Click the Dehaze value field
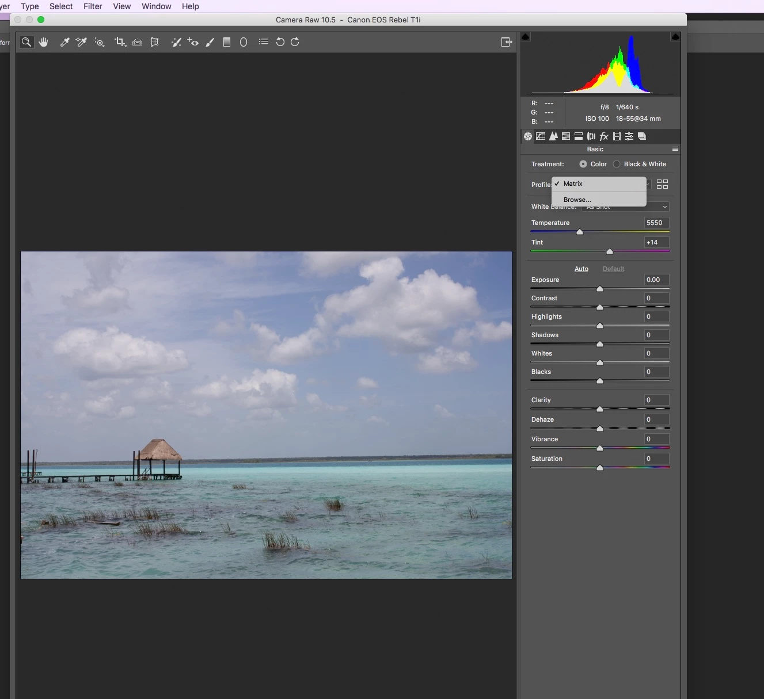The image size is (764, 699). (x=656, y=419)
